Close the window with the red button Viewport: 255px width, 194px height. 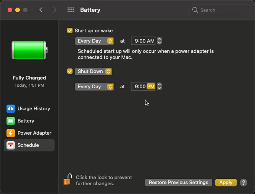coord(10,10)
